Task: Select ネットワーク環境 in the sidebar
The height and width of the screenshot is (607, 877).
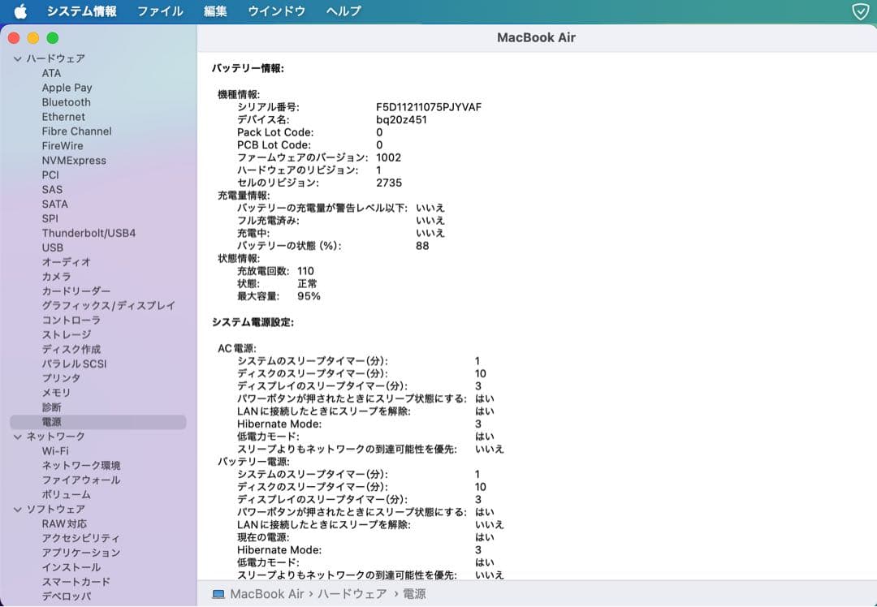Action: 81,466
